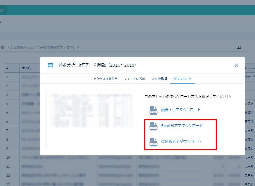The height and width of the screenshot is (186, 255).
Task: Switch to the アクセス権を付与 tab
Action: pos(105,79)
